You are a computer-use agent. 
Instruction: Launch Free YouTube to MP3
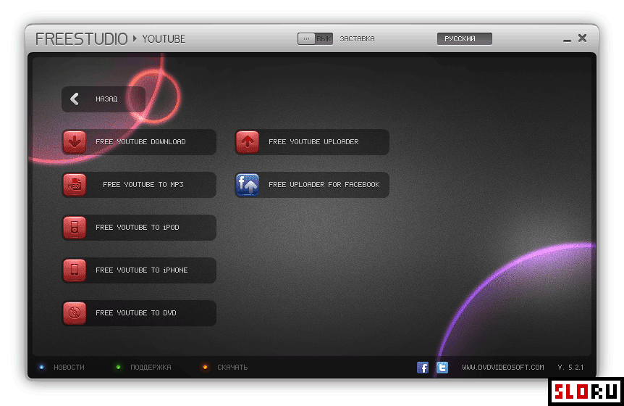(x=139, y=184)
